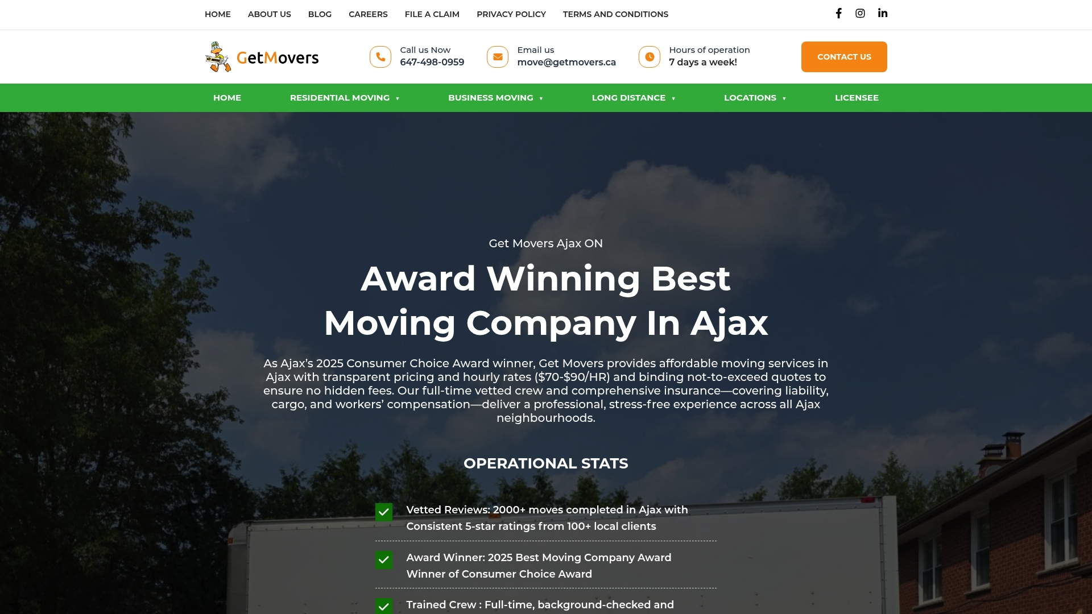This screenshot has width=1092, height=614.
Task: Open the Careers link
Action: (x=368, y=14)
